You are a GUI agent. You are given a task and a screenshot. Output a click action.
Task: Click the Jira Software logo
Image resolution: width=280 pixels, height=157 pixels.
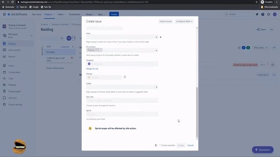click(x=17, y=14)
